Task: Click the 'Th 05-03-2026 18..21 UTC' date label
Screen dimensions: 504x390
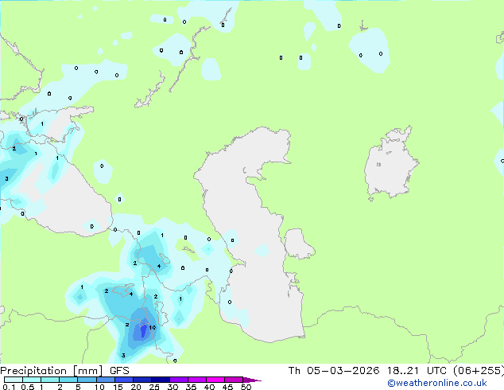Action: tap(367, 371)
